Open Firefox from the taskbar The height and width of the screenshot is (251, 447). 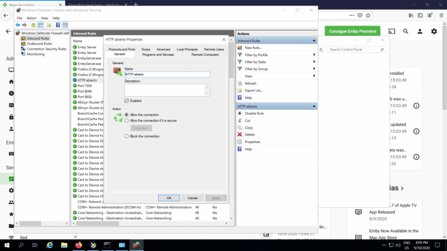click(x=79, y=245)
